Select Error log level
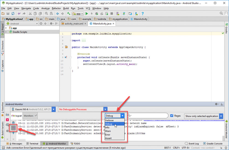This screenshot has width=229, height=150. point(114,135)
